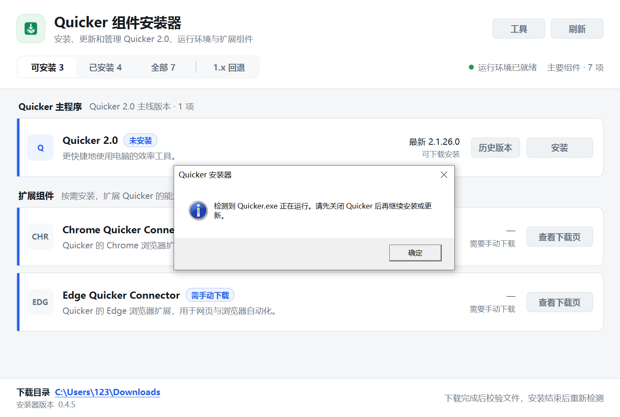Screen dimensions: 620x417
Task: Click the 运行环境已就绪 status text
Action: click(507, 68)
